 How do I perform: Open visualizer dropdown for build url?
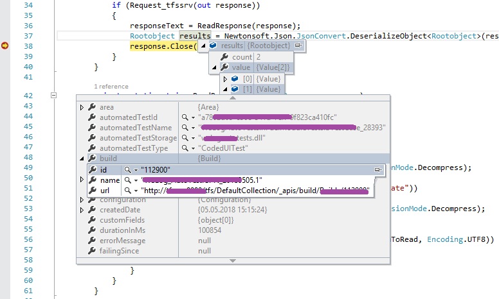tap(136, 191)
